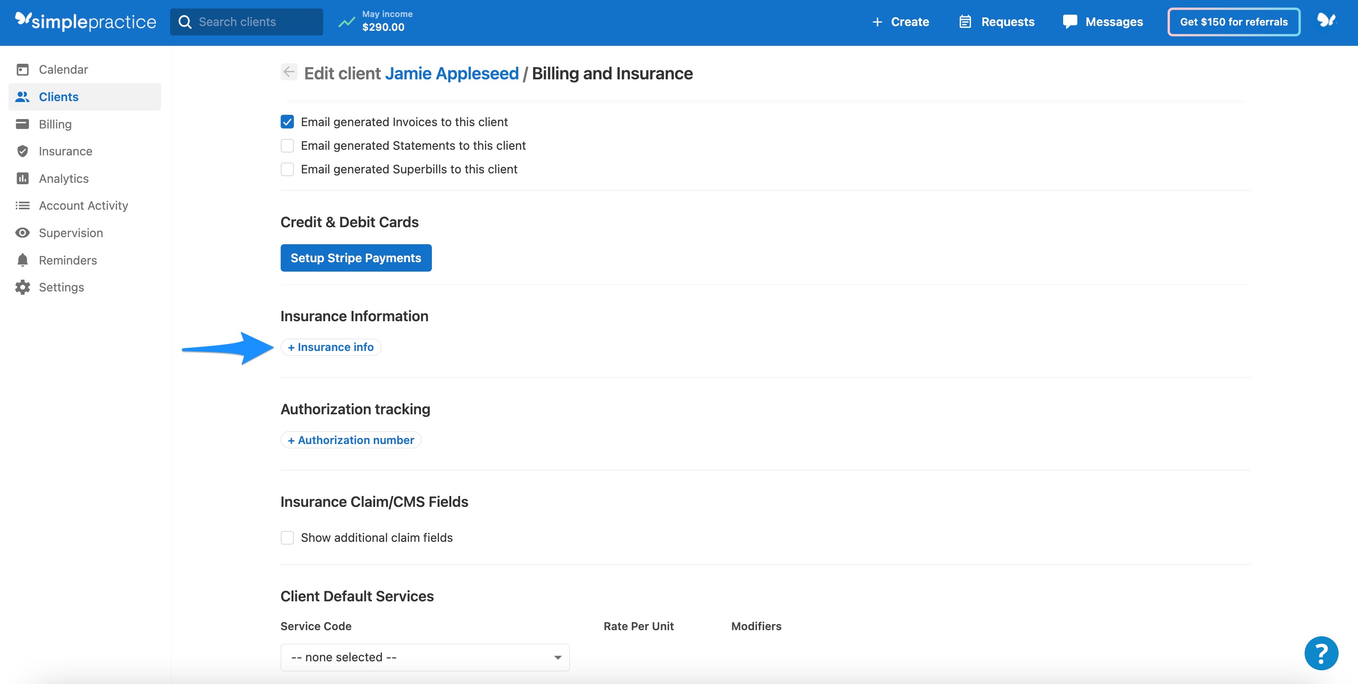Check Show additional claim fields
The width and height of the screenshot is (1358, 684).
(287, 538)
